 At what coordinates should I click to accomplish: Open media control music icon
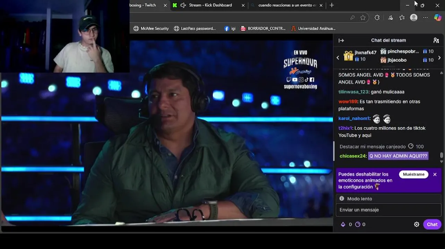point(391,18)
